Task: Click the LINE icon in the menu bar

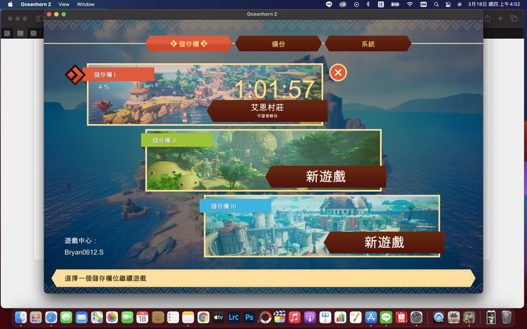Action: coord(329,4)
